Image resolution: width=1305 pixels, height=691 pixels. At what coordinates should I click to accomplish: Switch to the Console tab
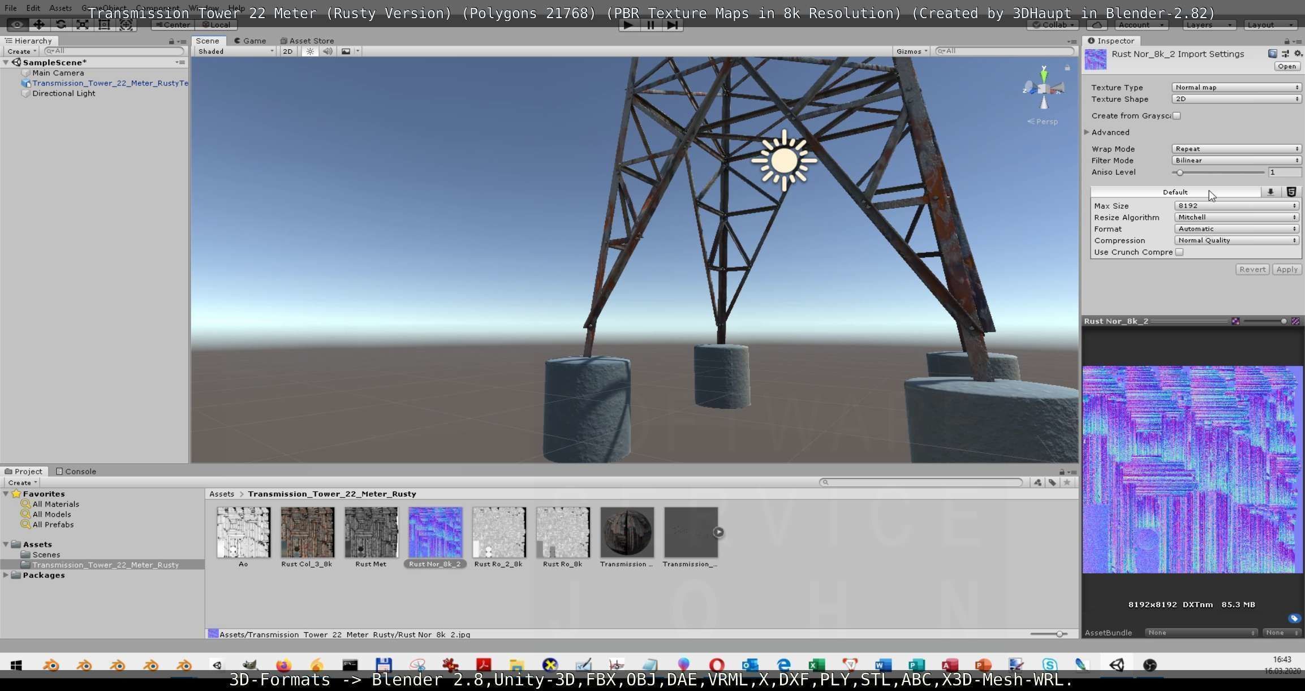(x=76, y=471)
